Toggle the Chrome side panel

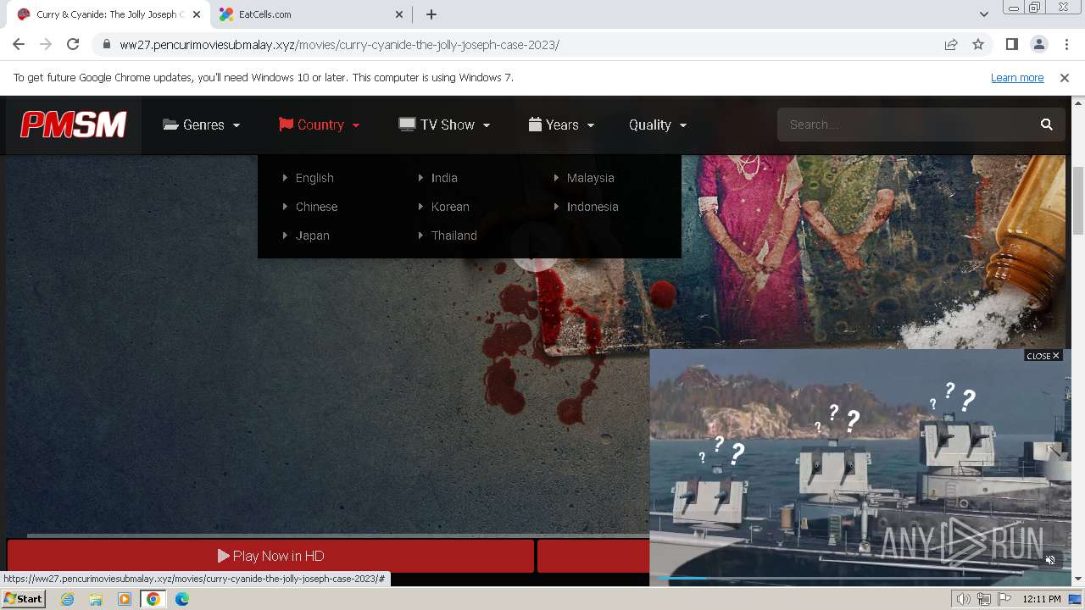click(1011, 44)
